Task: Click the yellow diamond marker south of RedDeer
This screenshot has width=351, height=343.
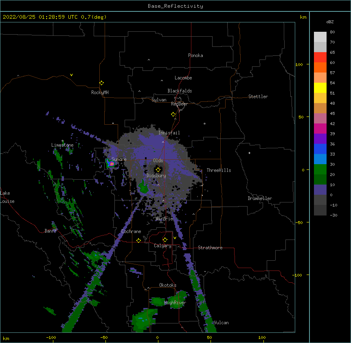Action: (173, 114)
